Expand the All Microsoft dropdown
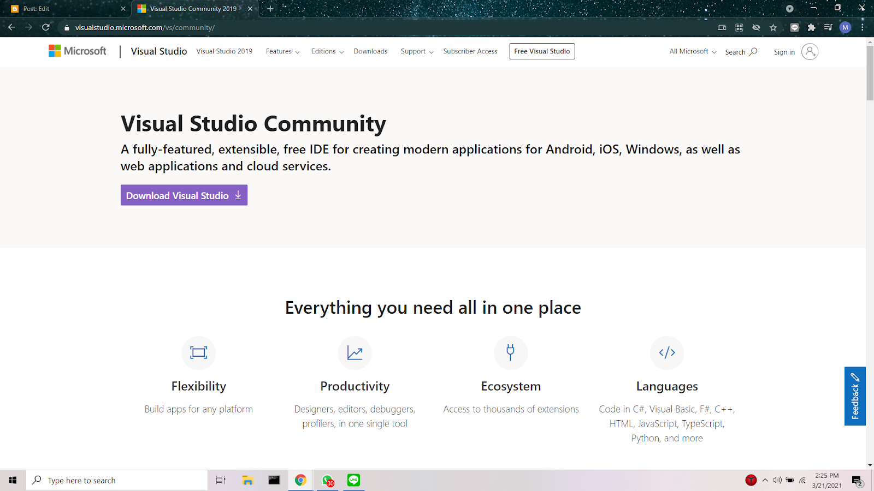This screenshot has height=491, width=874. (x=693, y=51)
